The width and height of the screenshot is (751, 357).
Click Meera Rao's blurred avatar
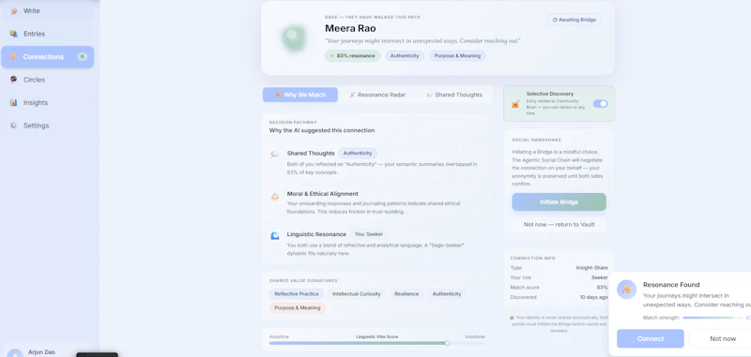click(x=294, y=37)
